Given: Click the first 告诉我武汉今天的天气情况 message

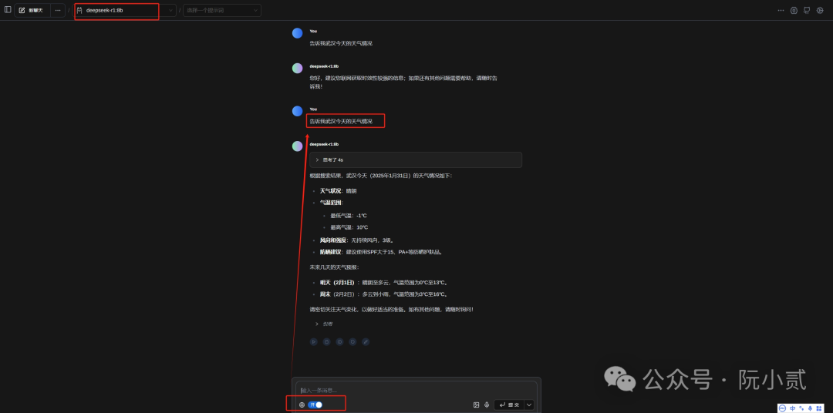Looking at the screenshot, I should click(341, 43).
